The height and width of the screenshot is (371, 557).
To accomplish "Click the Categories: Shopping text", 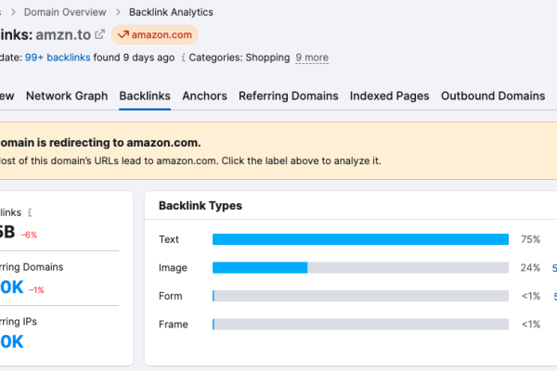I will pos(240,58).
